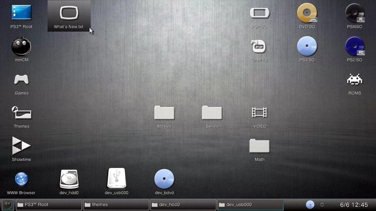Viewport: 376px width, 211px height.
Task: Click the date and time 6/6 12:45
Action: (x=354, y=205)
